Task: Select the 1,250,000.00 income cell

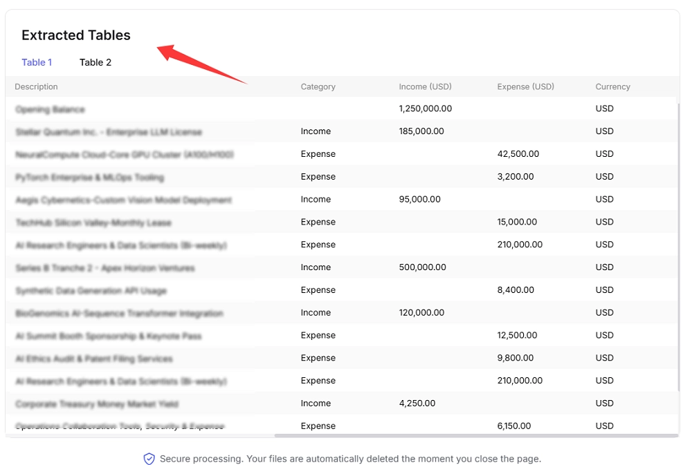Action: 426,108
